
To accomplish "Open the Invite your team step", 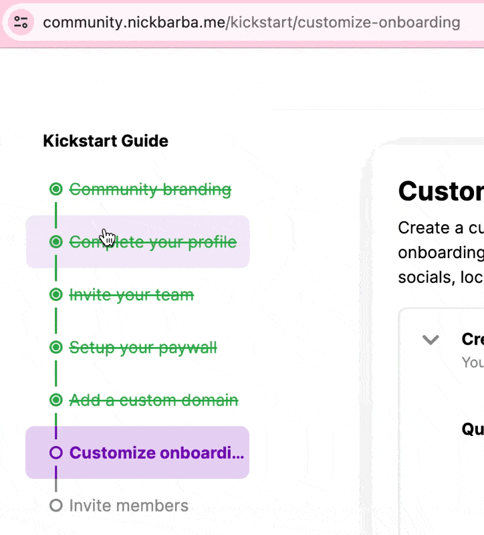I will tap(132, 295).
